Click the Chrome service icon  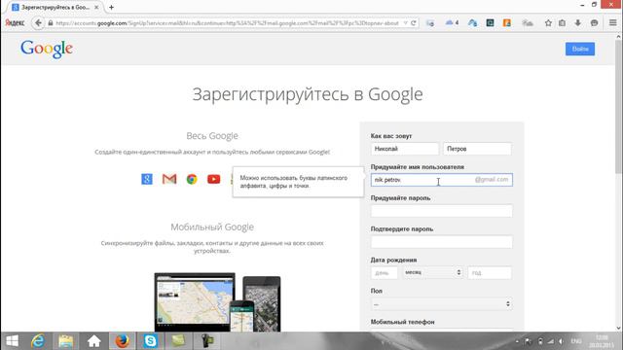click(x=192, y=179)
